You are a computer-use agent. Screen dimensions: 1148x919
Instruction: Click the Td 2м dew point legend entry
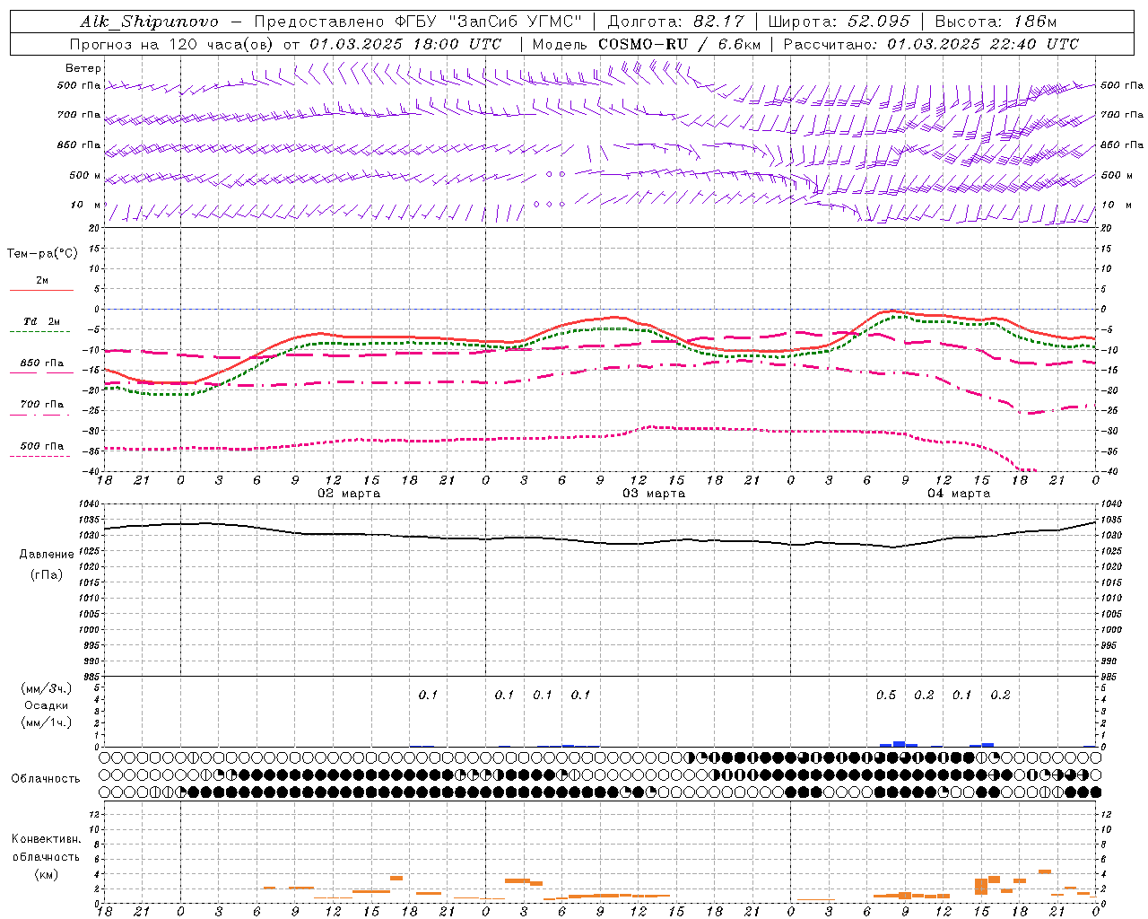coord(42,321)
